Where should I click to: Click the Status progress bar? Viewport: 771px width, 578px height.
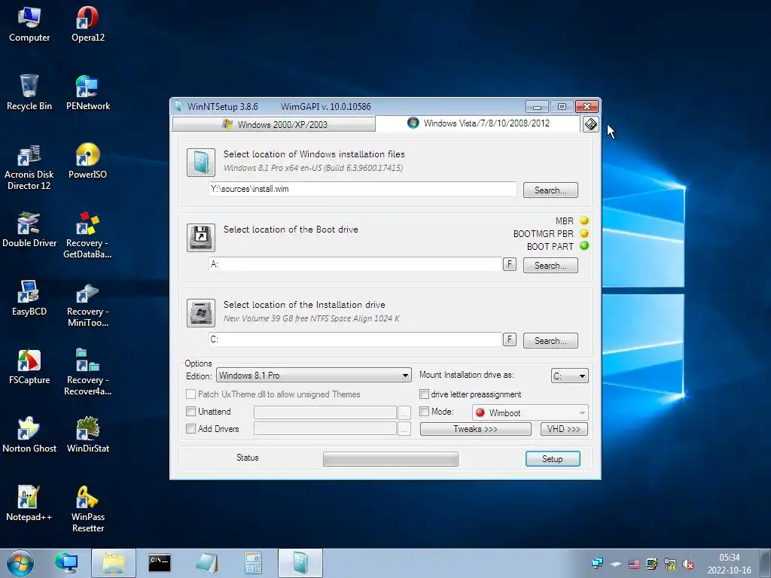click(391, 459)
